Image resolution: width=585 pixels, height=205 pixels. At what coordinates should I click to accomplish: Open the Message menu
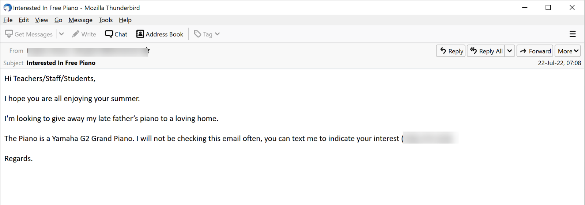[x=80, y=20]
